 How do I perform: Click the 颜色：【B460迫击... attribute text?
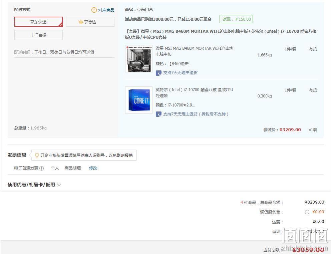click(174, 63)
